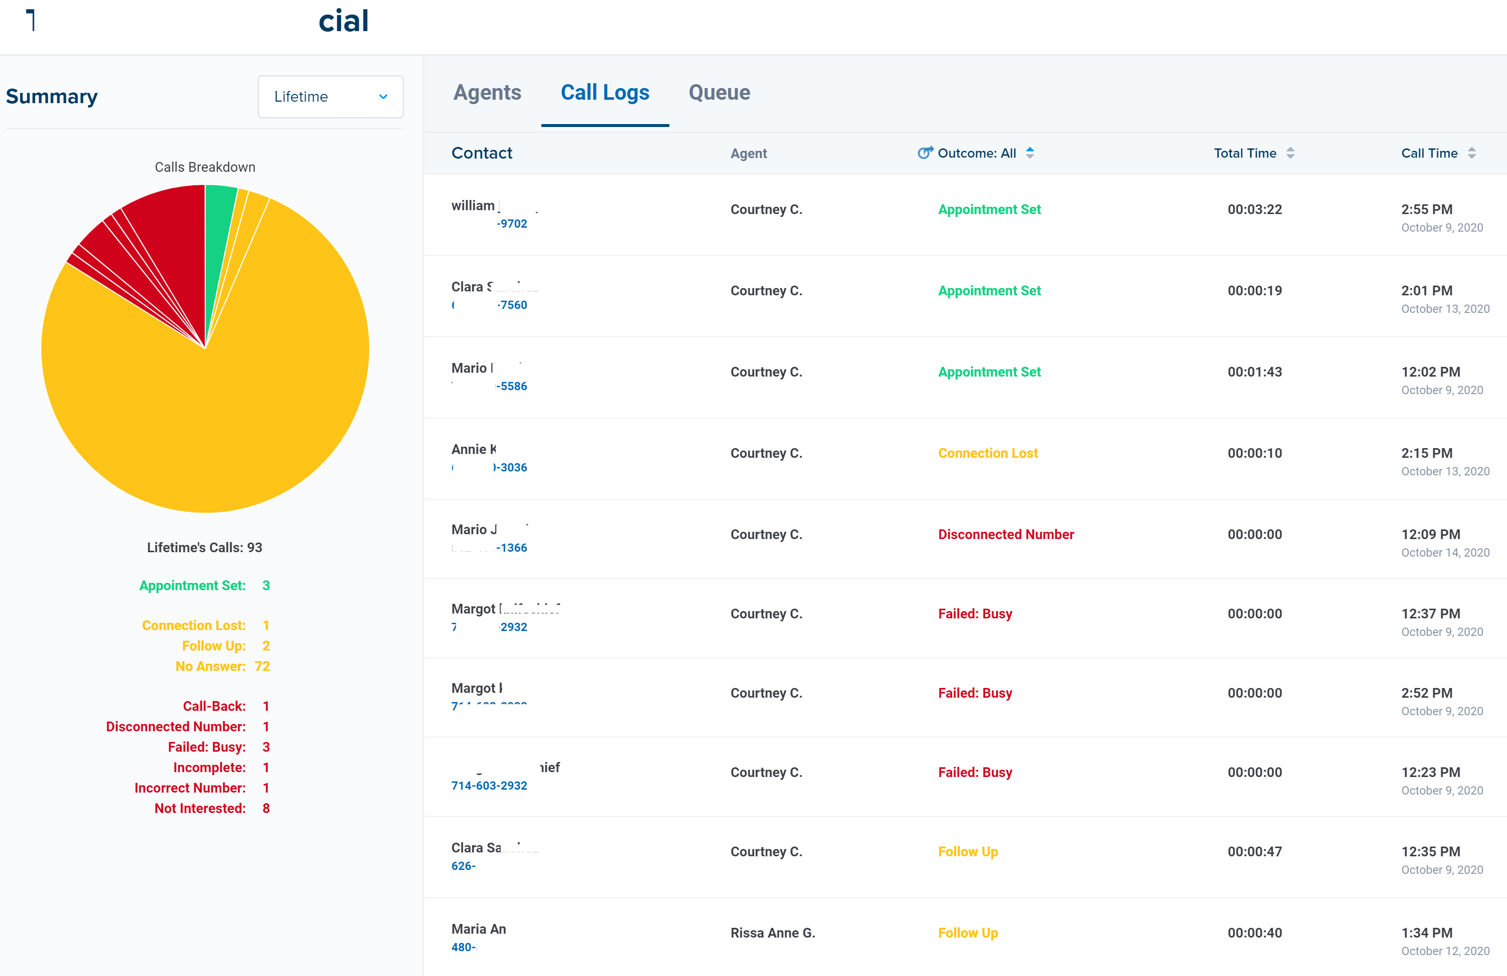Open the Connection Lost call row
The width and height of the screenshot is (1507, 976).
pos(988,453)
